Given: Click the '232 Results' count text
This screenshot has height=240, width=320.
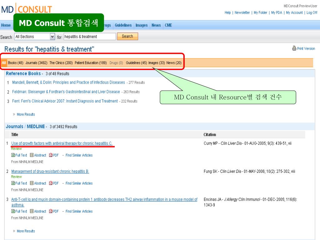Looking at the screenshot, I should (x=129, y=101).
